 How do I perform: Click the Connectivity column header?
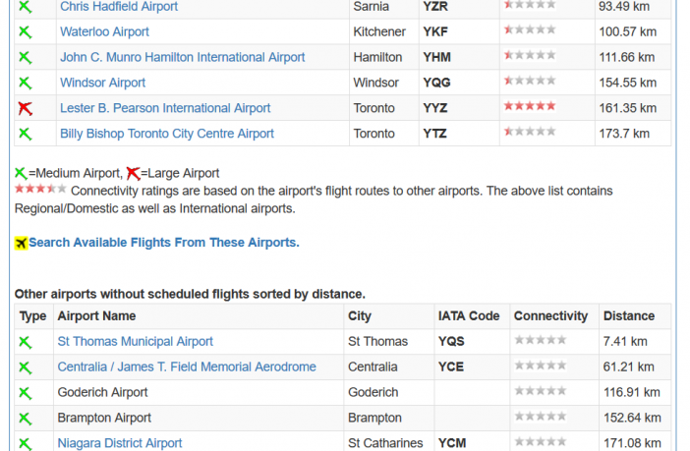(550, 316)
